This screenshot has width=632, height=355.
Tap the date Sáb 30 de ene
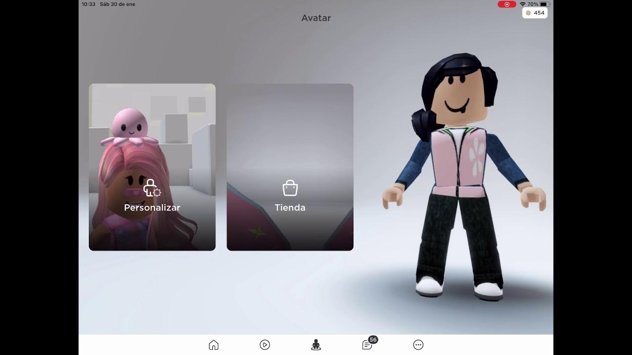pyautogui.click(x=117, y=4)
